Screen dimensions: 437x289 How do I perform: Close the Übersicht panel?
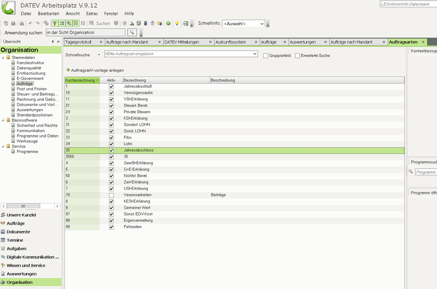coord(58,42)
